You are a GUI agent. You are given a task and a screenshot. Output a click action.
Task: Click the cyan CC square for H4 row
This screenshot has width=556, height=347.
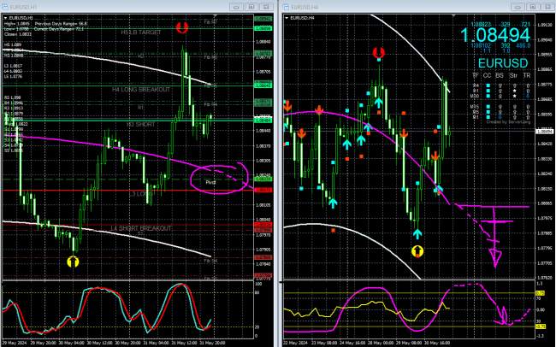[488, 85]
